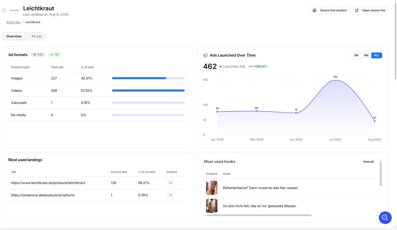Screen dimensions: 397x230
Task: Click the July 2026 peak point 183
Action: click(x=335, y=80)
